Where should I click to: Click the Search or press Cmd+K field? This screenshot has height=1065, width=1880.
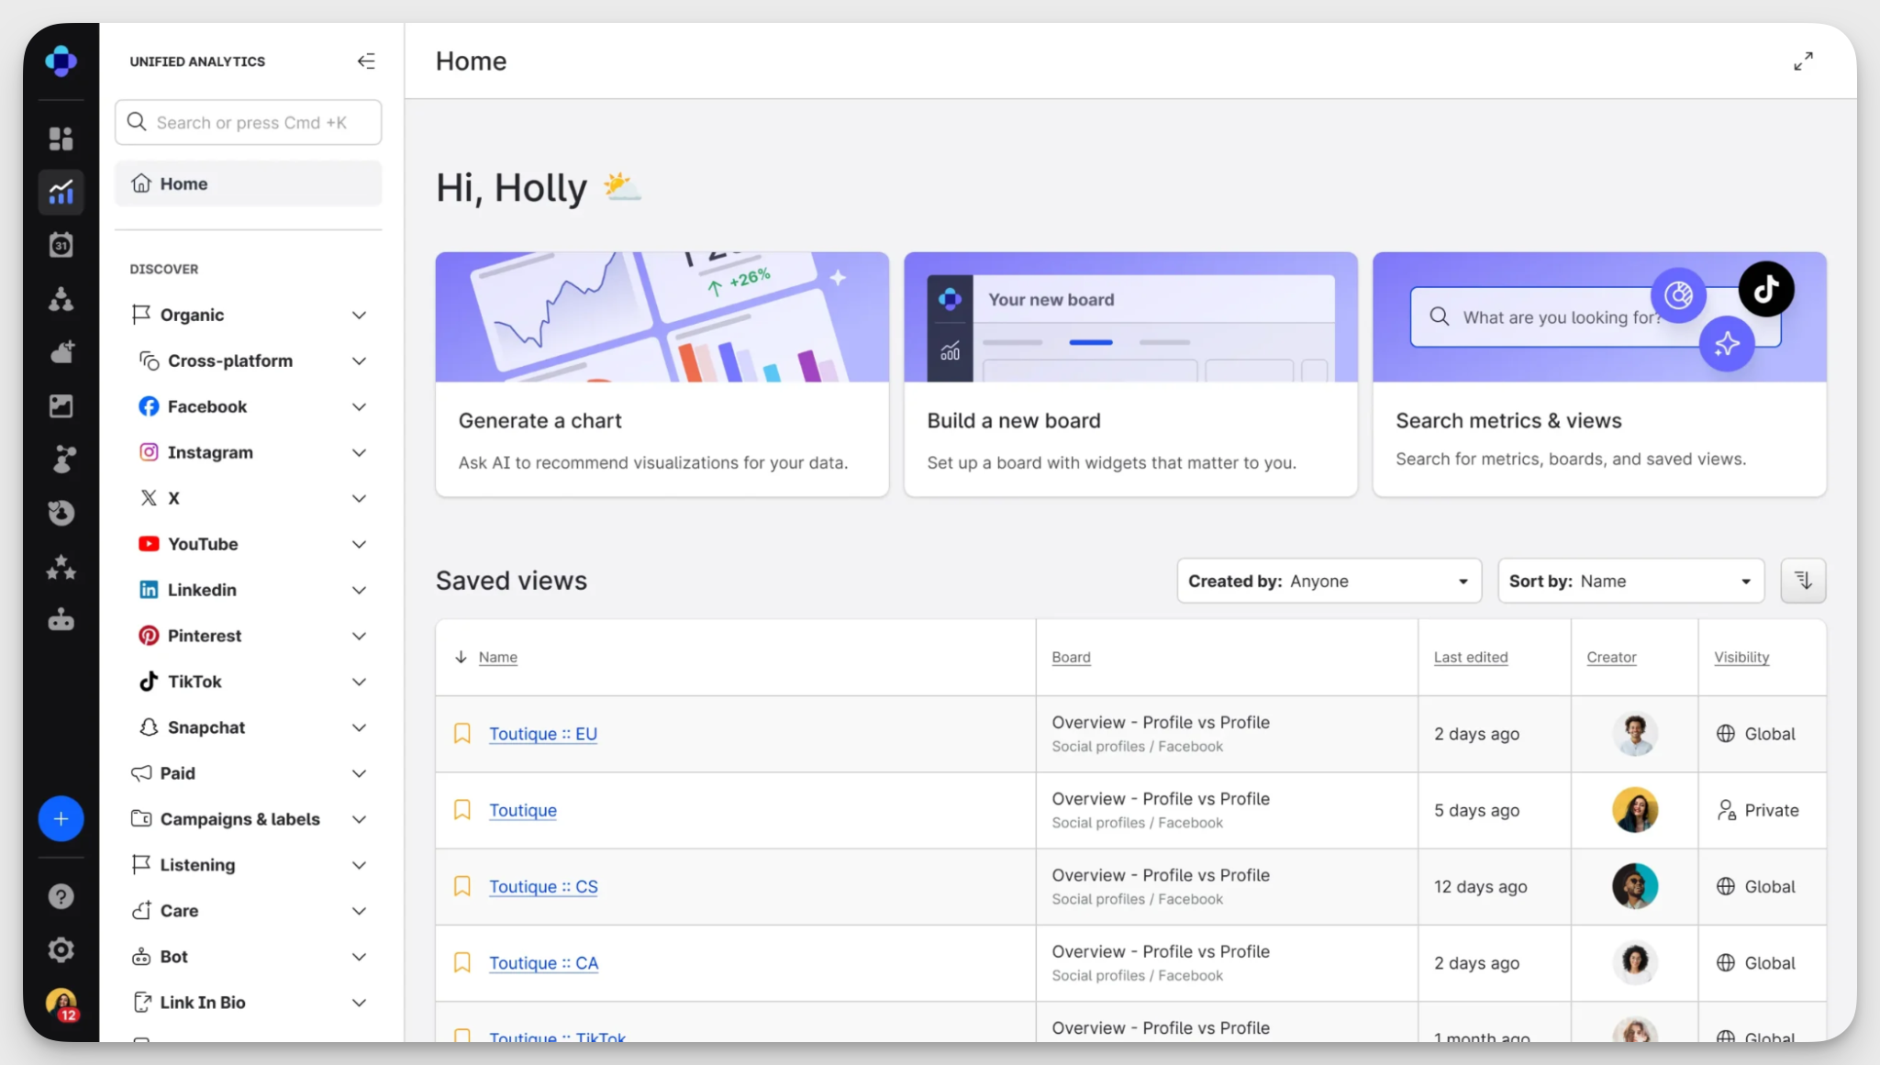tap(248, 122)
